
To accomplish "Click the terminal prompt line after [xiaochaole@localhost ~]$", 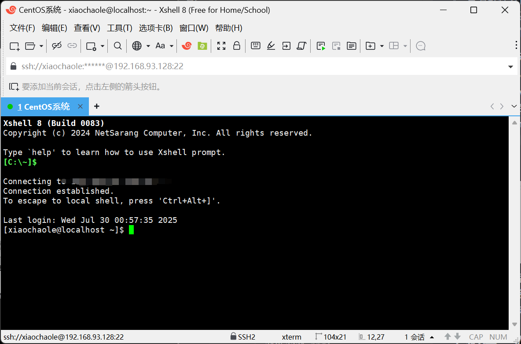I will [132, 230].
